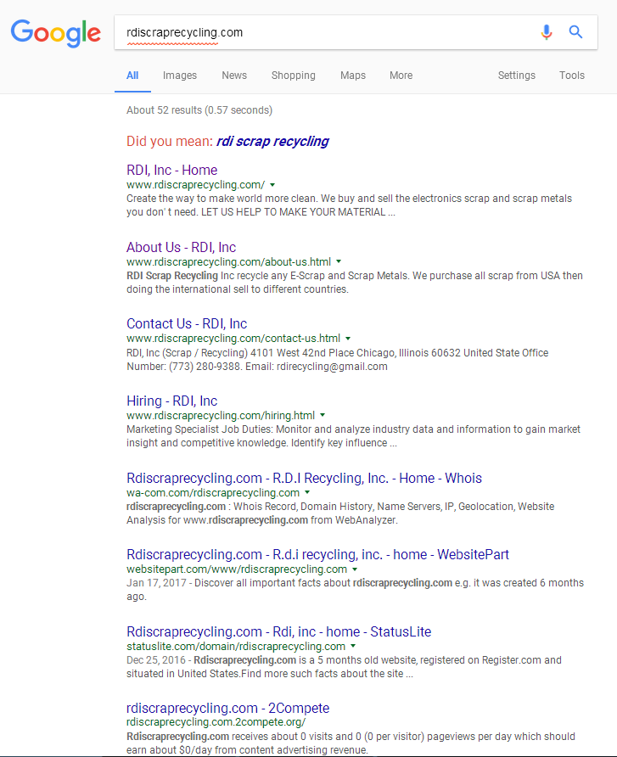Open the 'About Us - RDI, Inc' result

pos(181,247)
